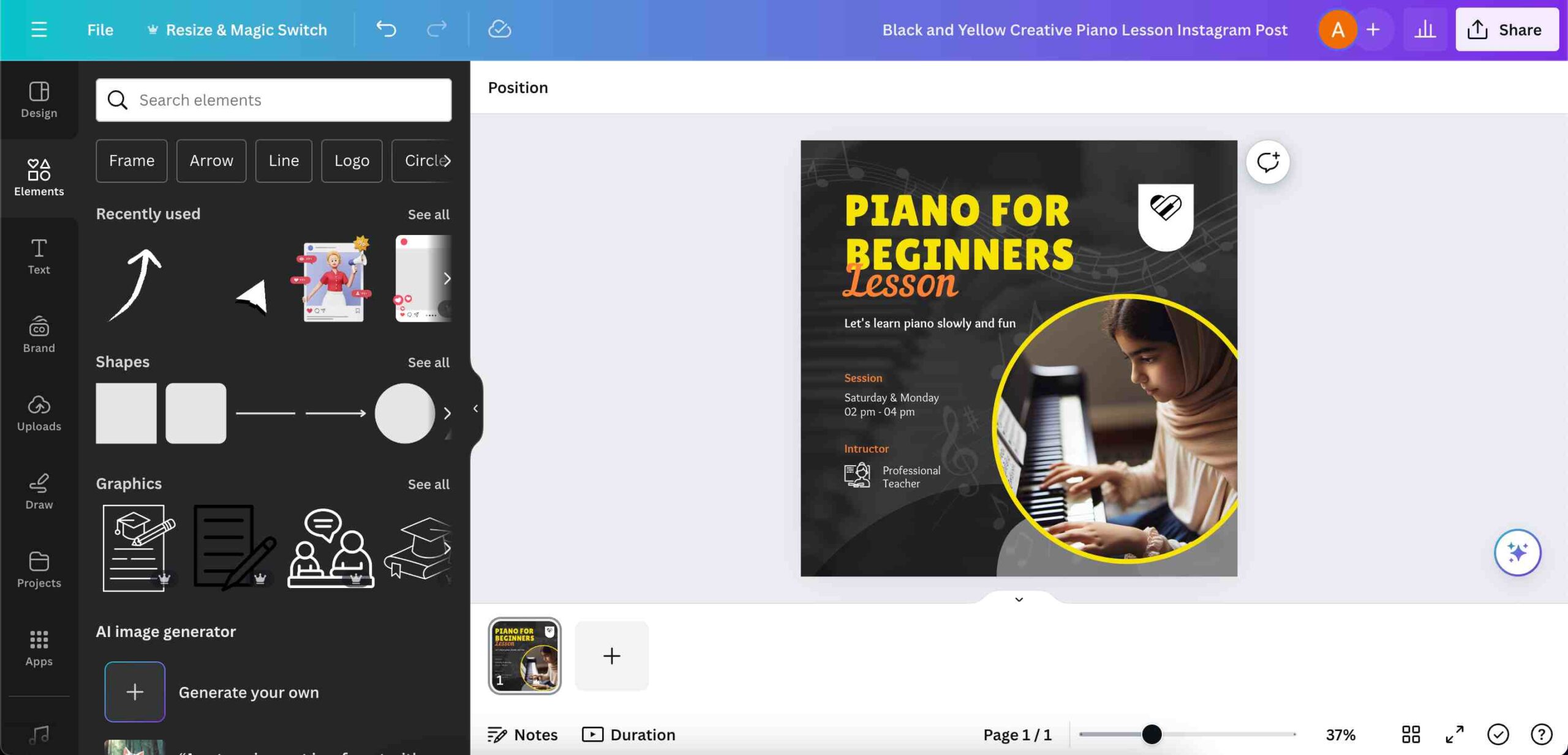Open the Brand panel
1568x755 pixels.
pos(38,333)
